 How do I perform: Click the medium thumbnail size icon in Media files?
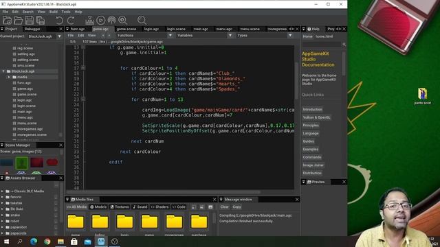click(x=201, y=207)
